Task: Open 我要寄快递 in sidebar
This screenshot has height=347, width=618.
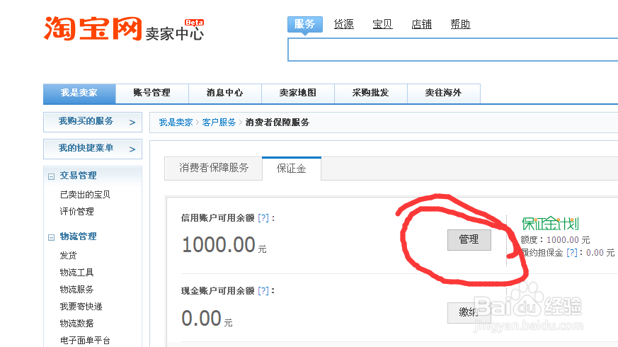Action: click(81, 307)
